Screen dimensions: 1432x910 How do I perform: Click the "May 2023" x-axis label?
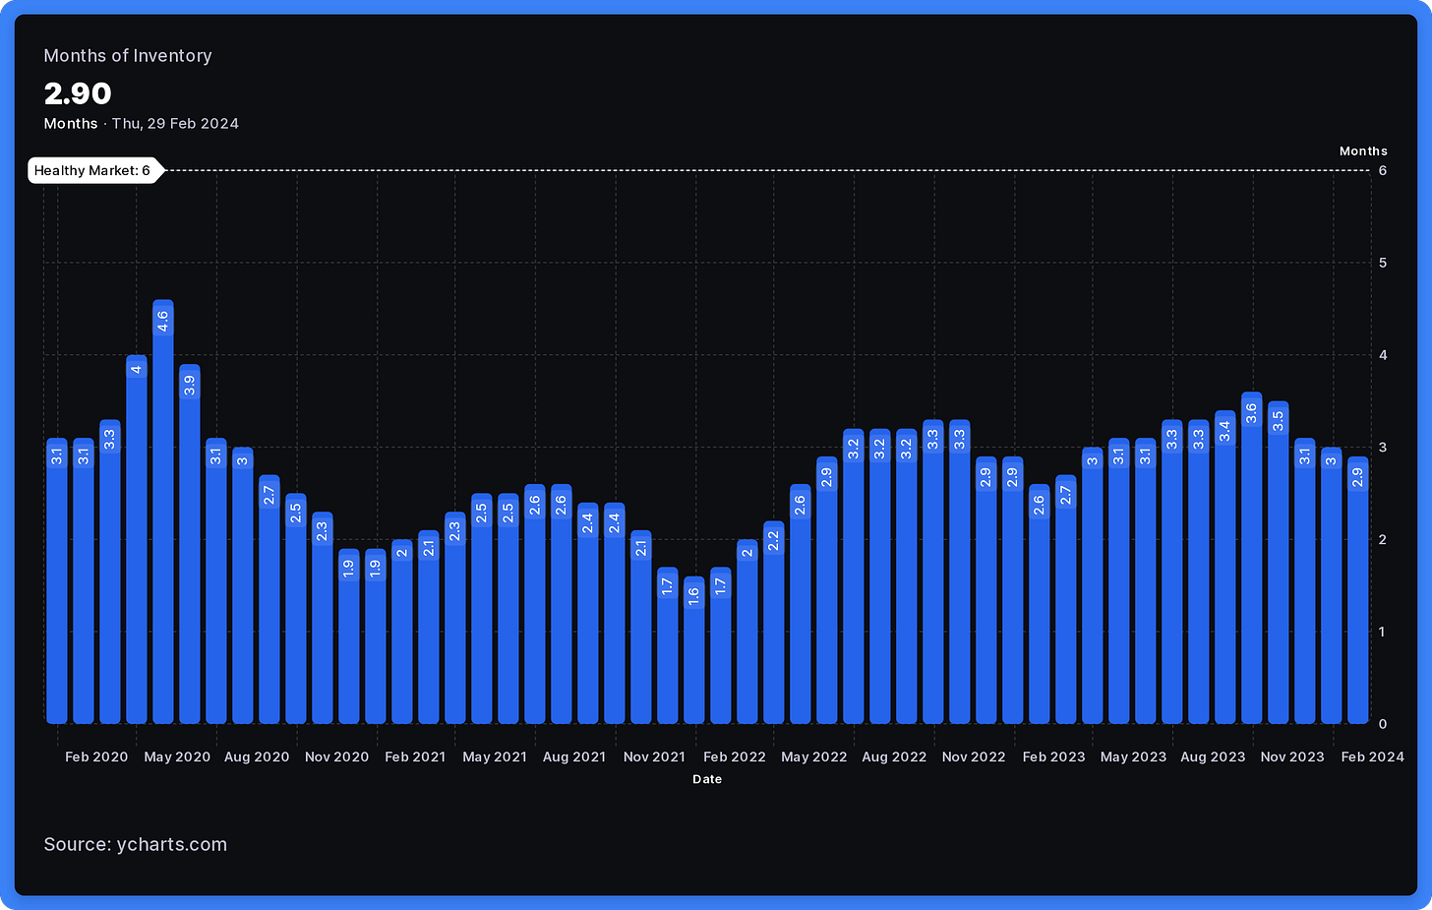point(1133,757)
